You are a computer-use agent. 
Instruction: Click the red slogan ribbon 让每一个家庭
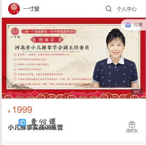tap(49, 31)
